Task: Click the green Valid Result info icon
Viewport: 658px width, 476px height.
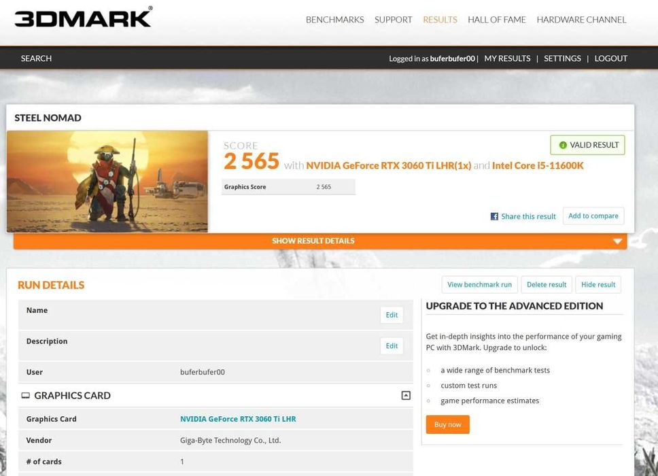Action: point(563,145)
